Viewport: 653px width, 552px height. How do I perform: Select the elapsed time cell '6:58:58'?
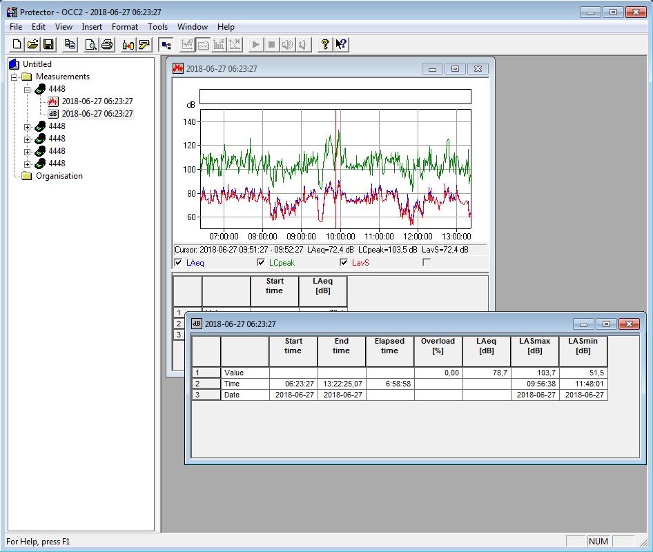pos(390,384)
